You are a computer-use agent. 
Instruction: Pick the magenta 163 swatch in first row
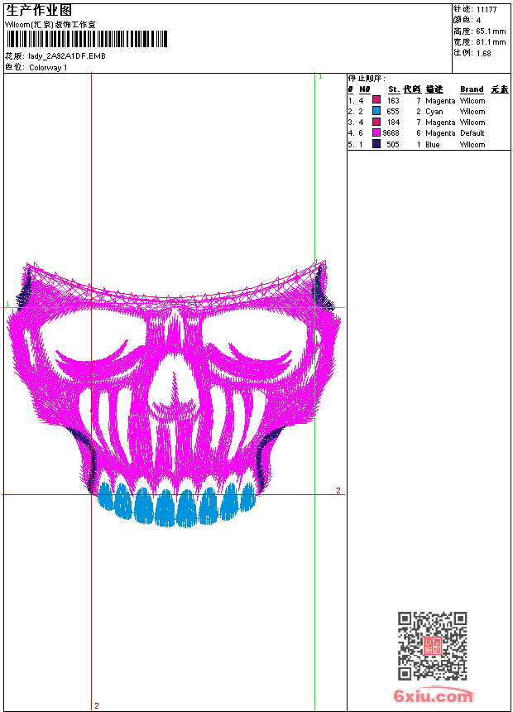pos(376,100)
